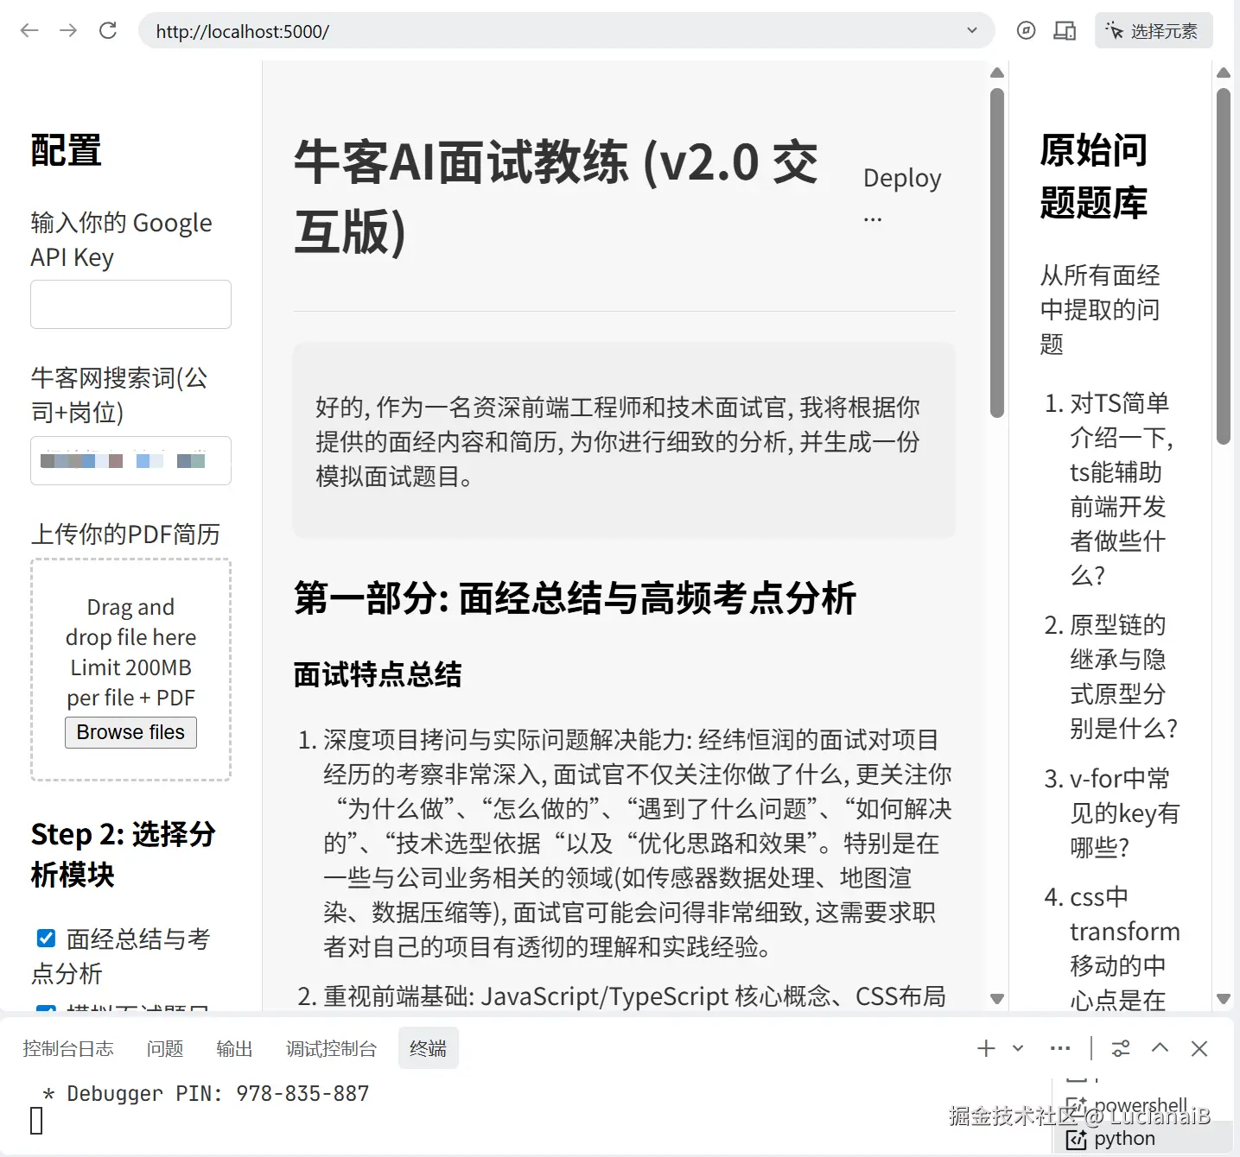Click the compass icon beside the address bar
Screen dimensions: 1240x1157
tap(1026, 31)
